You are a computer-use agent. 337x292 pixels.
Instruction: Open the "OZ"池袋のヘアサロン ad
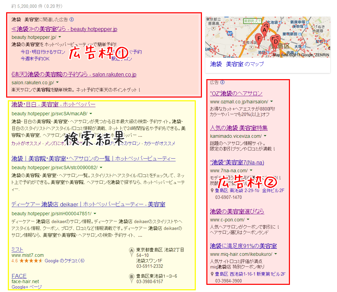coord(236,93)
